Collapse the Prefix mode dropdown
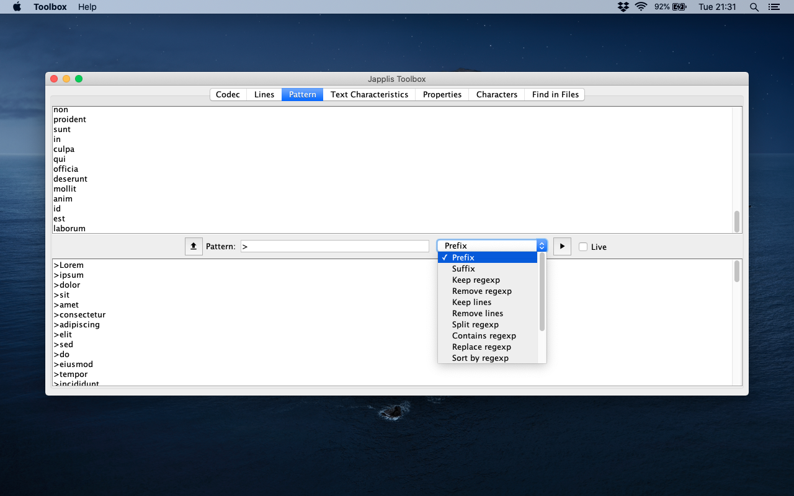794x496 pixels. pyautogui.click(x=492, y=246)
